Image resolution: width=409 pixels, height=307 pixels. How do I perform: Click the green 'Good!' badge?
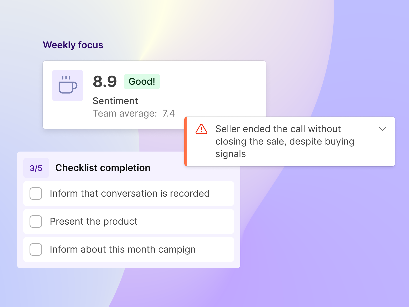tap(142, 82)
